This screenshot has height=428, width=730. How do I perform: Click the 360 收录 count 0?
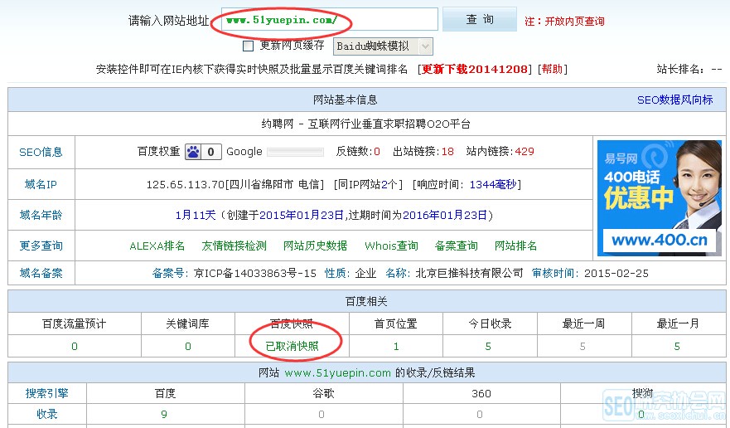pos(480,414)
